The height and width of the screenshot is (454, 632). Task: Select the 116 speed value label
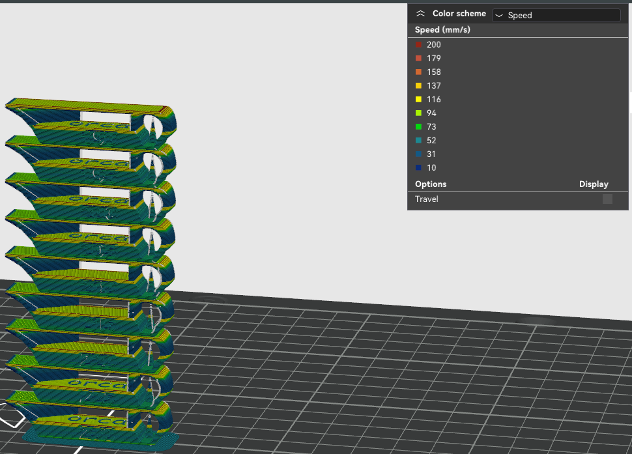[434, 100]
